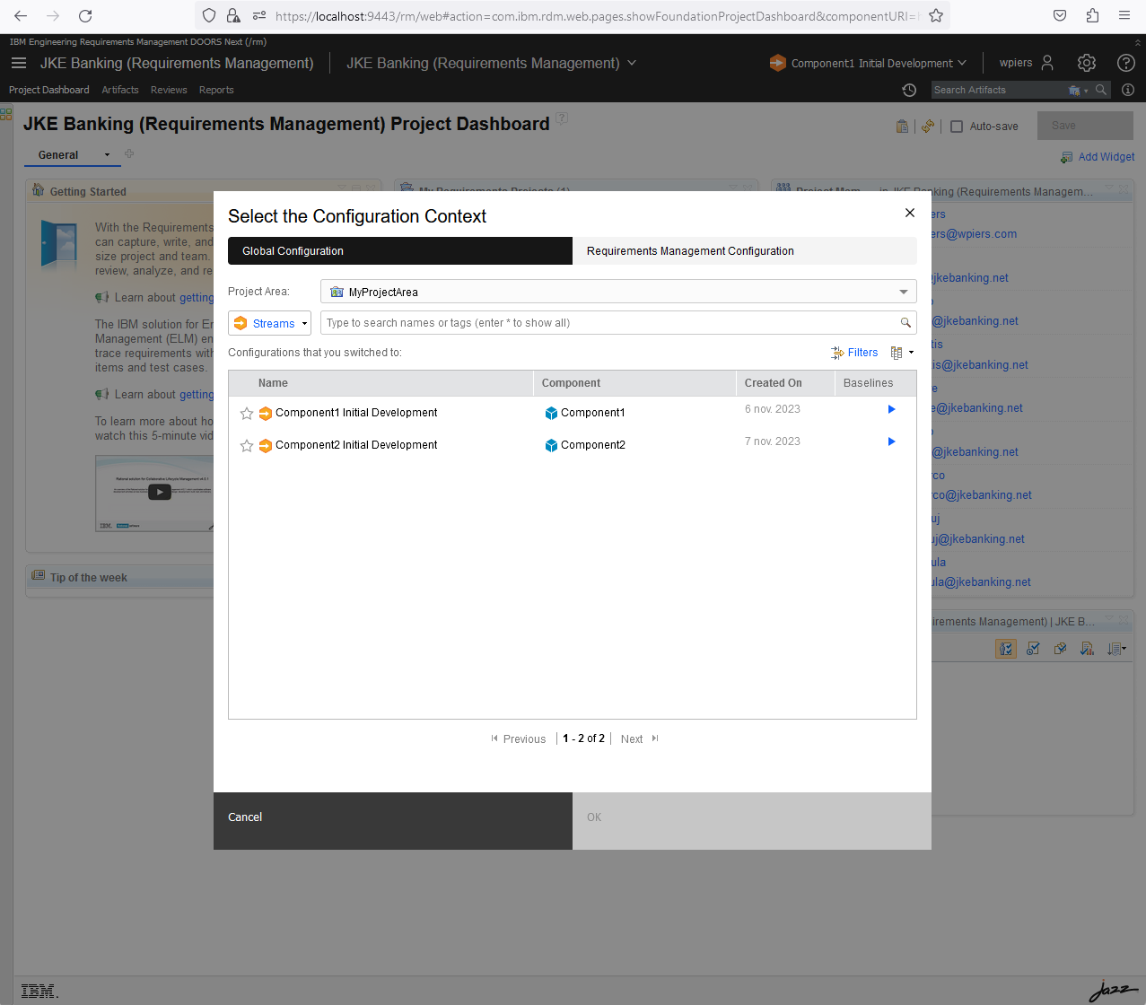Image resolution: width=1146 pixels, height=1005 pixels.
Task: Open Pocket save icon in browser
Action: 1060,15
